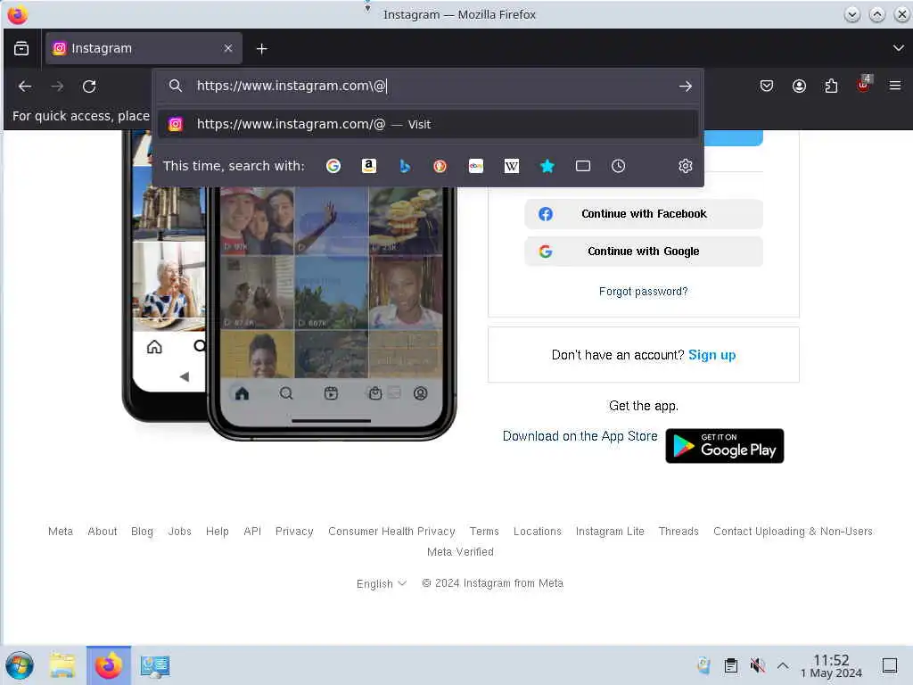Viewport: 913px width, 685px height.
Task: Toggle muted volume tray icon
Action: [x=757, y=665]
